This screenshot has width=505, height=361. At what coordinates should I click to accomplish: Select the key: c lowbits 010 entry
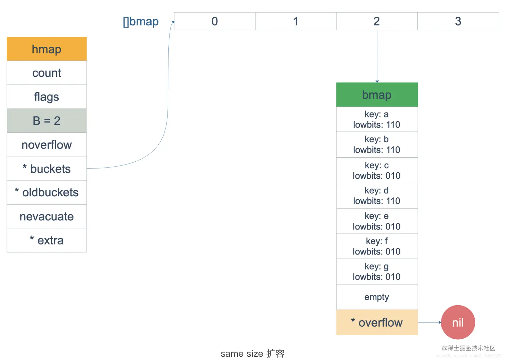(x=377, y=170)
